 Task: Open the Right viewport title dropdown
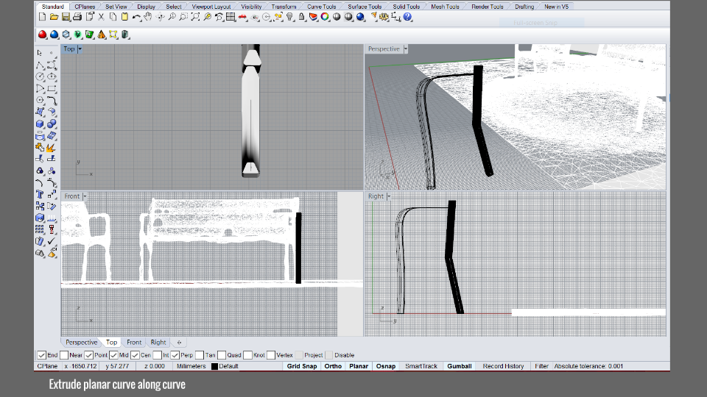click(389, 196)
